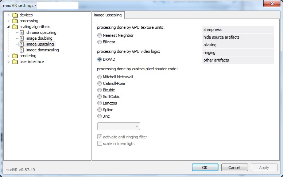This screenshot has width=283, height=177.
Task: Click the ringing rating row
Action: (x=238, y=52)
